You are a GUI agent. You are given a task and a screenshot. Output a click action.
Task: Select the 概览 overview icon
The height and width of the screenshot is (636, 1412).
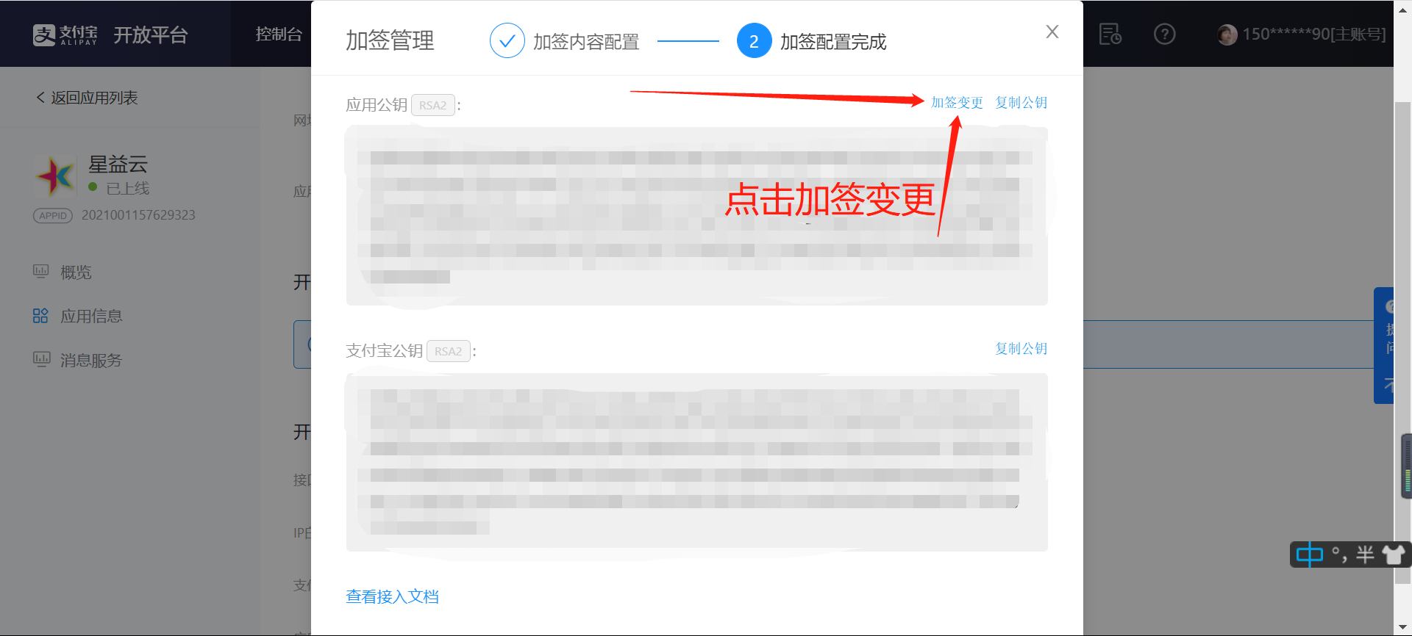click(40, 272)
